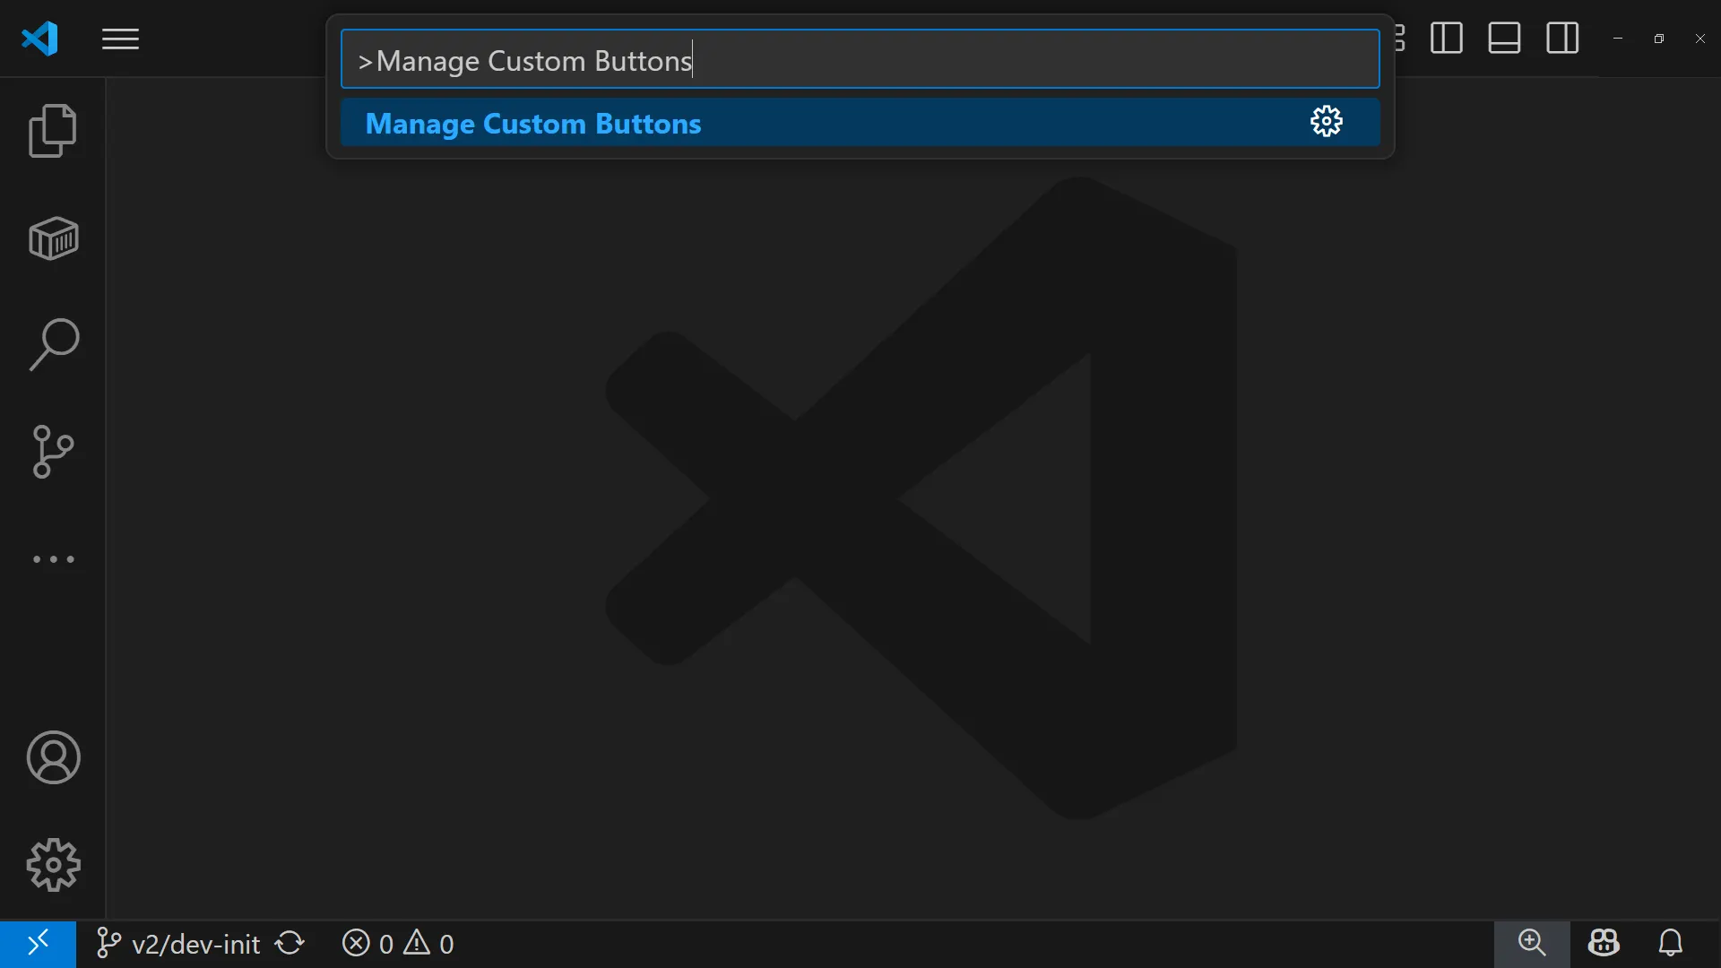Open Copilot status icon in status bar
1721x968 pixels.
point(1604,944)
